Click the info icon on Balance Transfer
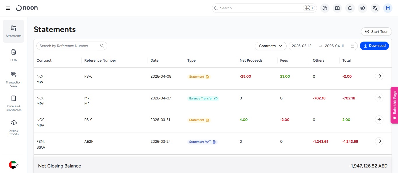This screenshot has height=173, width=398. click(x=216, y=99)
